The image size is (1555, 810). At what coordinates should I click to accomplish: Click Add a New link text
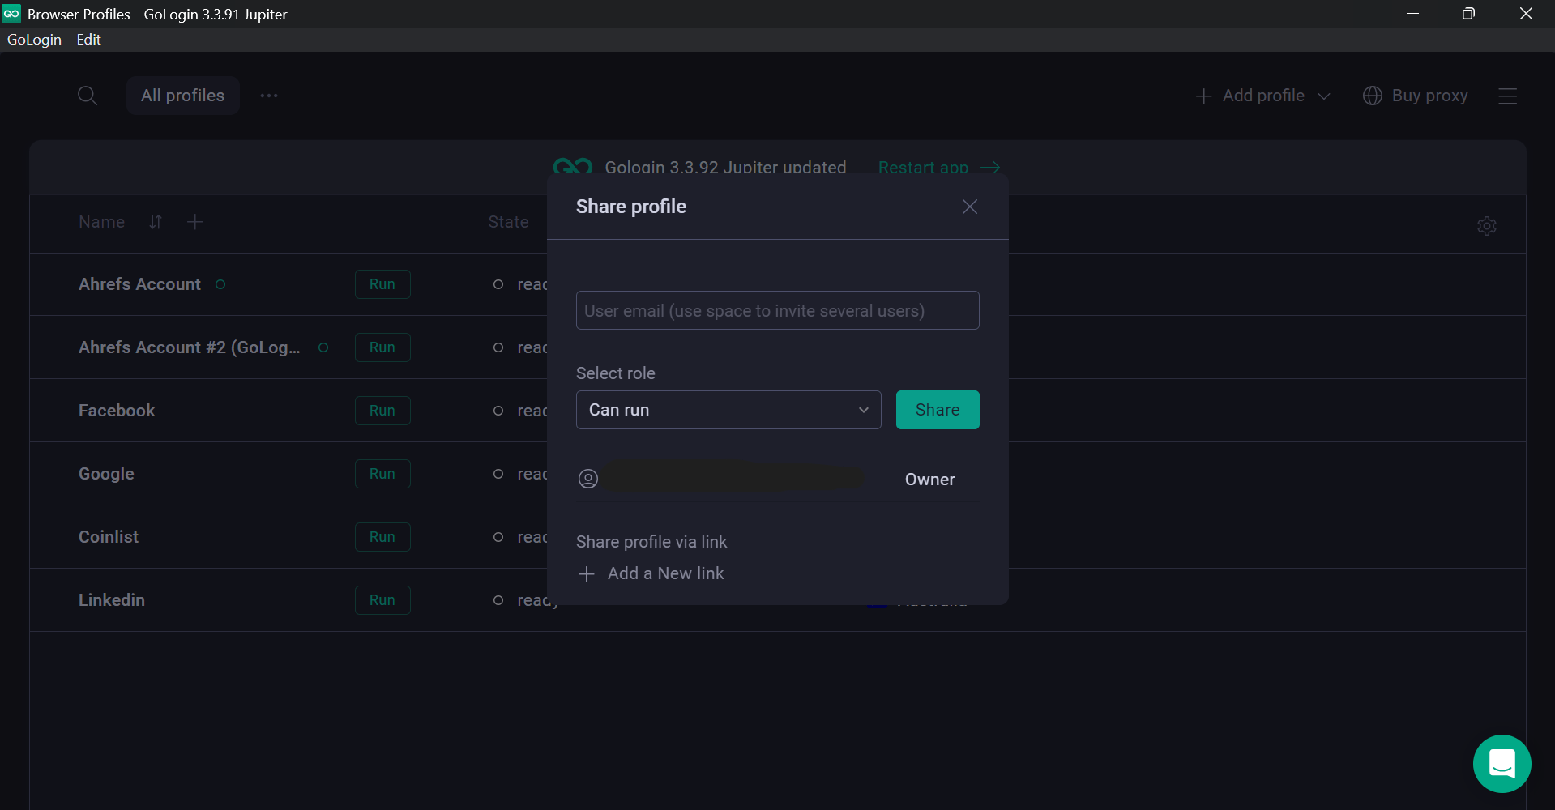coord(665,573)
